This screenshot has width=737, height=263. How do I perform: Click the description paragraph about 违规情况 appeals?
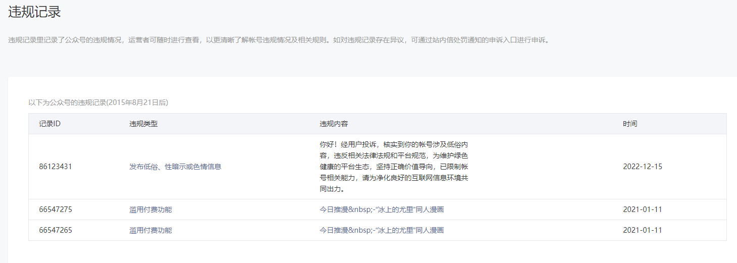pyautogui.click(x=278, y=40)
